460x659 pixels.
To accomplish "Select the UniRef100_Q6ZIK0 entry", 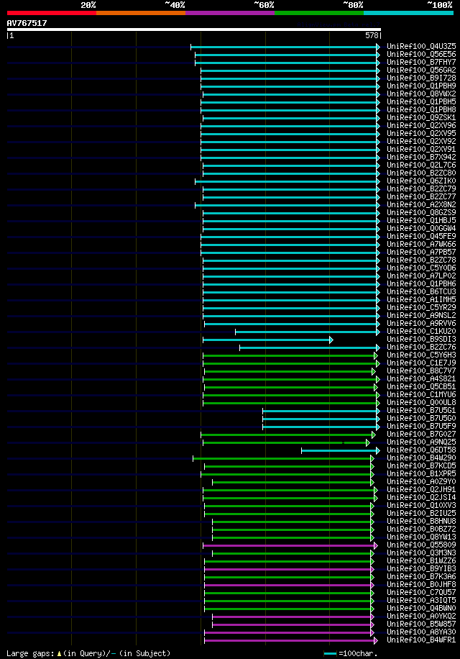I will 421,181.
